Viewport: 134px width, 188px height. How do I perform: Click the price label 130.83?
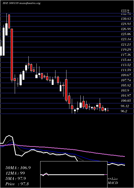tap(125, 19)
